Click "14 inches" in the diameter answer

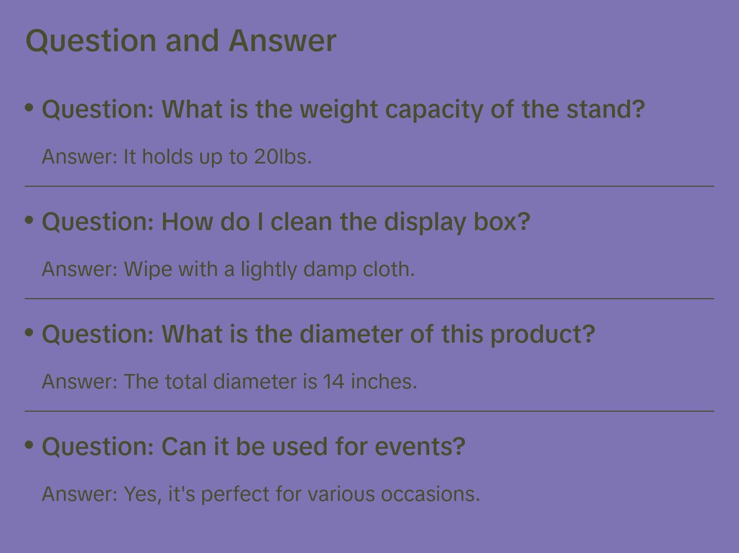(369, 382)
